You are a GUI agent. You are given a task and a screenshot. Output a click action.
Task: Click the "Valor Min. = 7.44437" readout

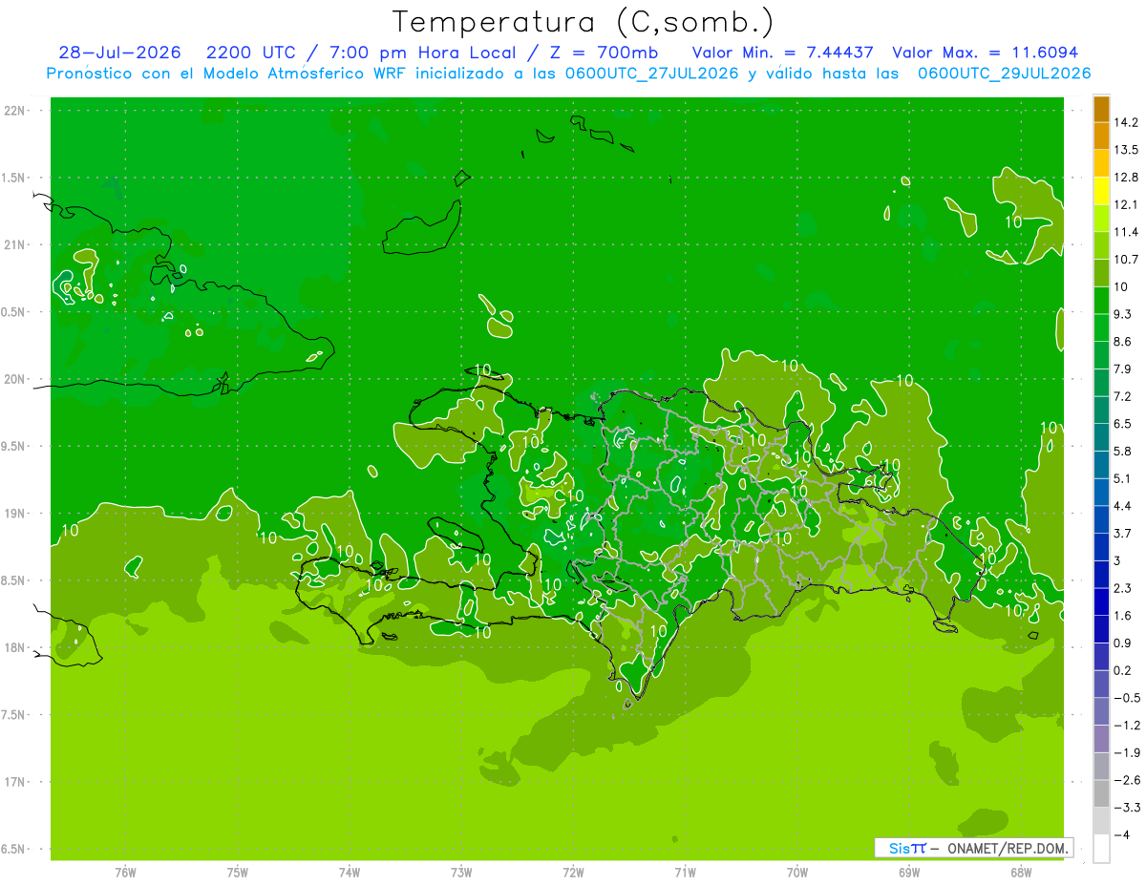coord(782,53)
